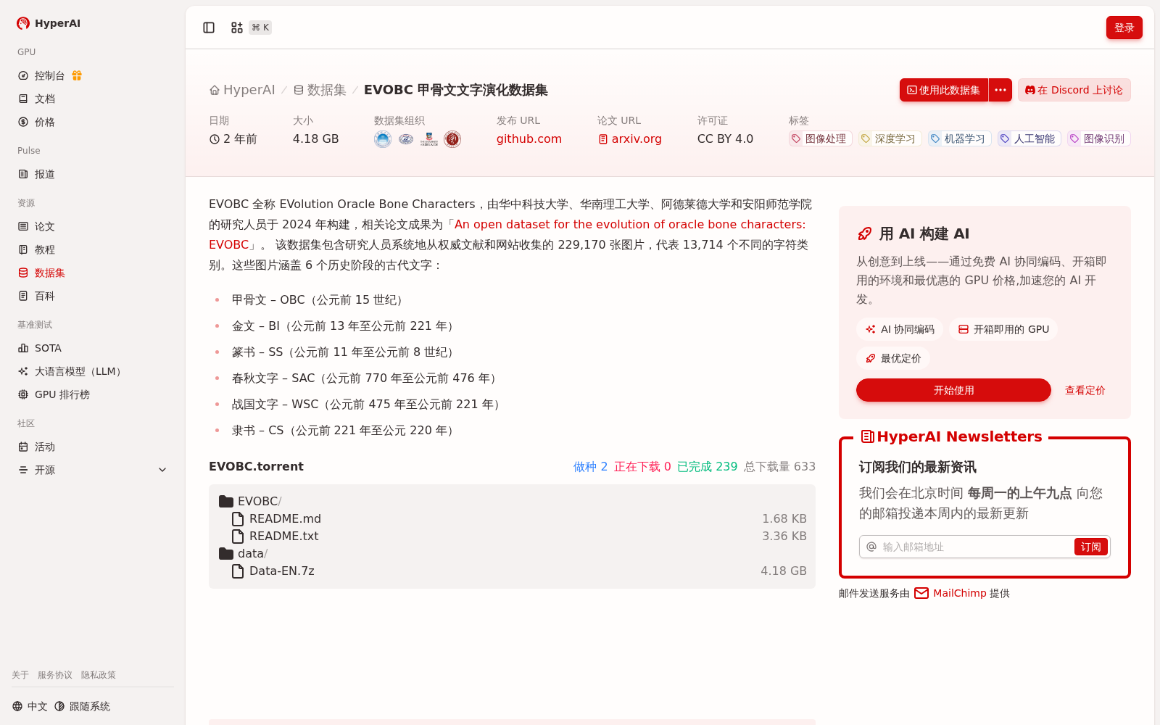Click 开箱即用的 GPU chip
Screen dimensions: 1160x725
click(1003, 329)
